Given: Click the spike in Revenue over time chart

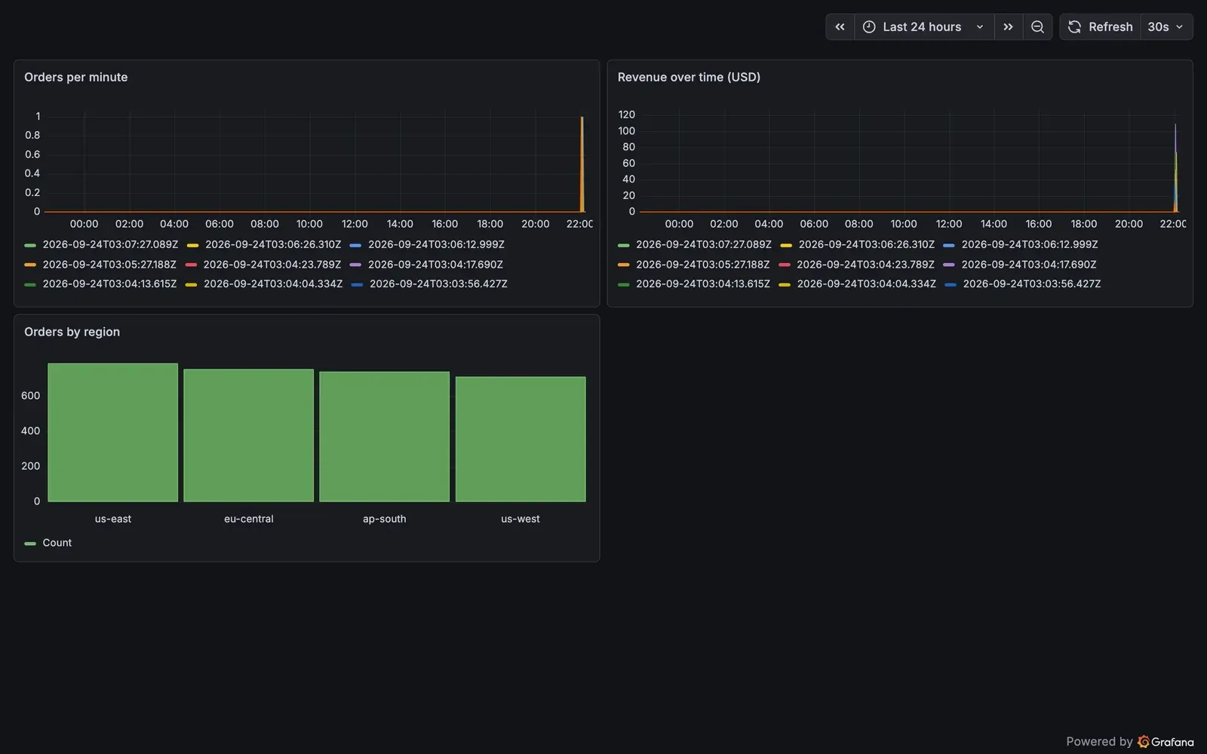Looking at the screenshot, I should coord(1175,168).
